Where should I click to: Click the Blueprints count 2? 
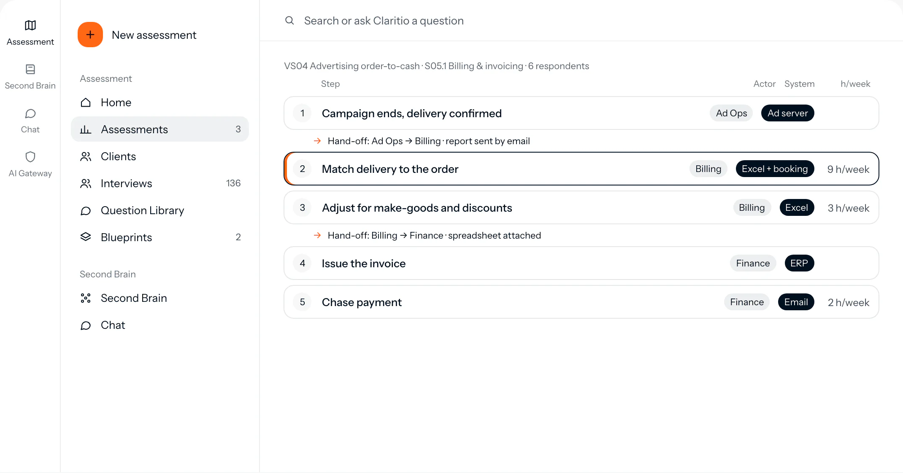238,237
